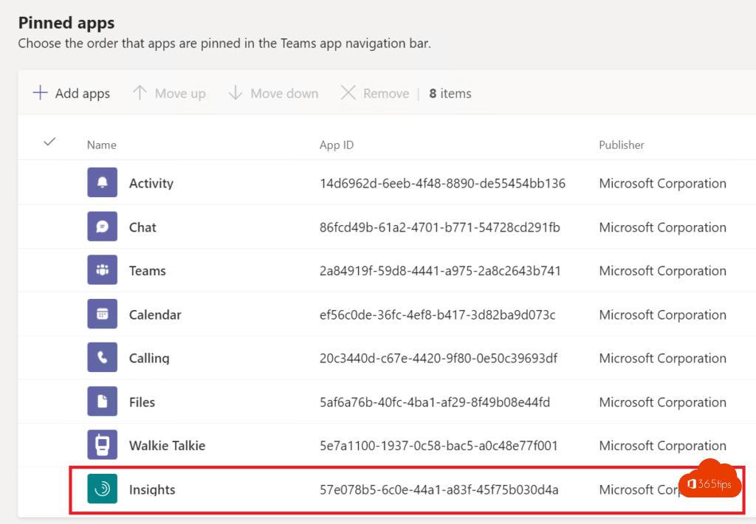Click the Calling phone icon
The height and width of the screenshot is (524, 756).
(101, 357)
